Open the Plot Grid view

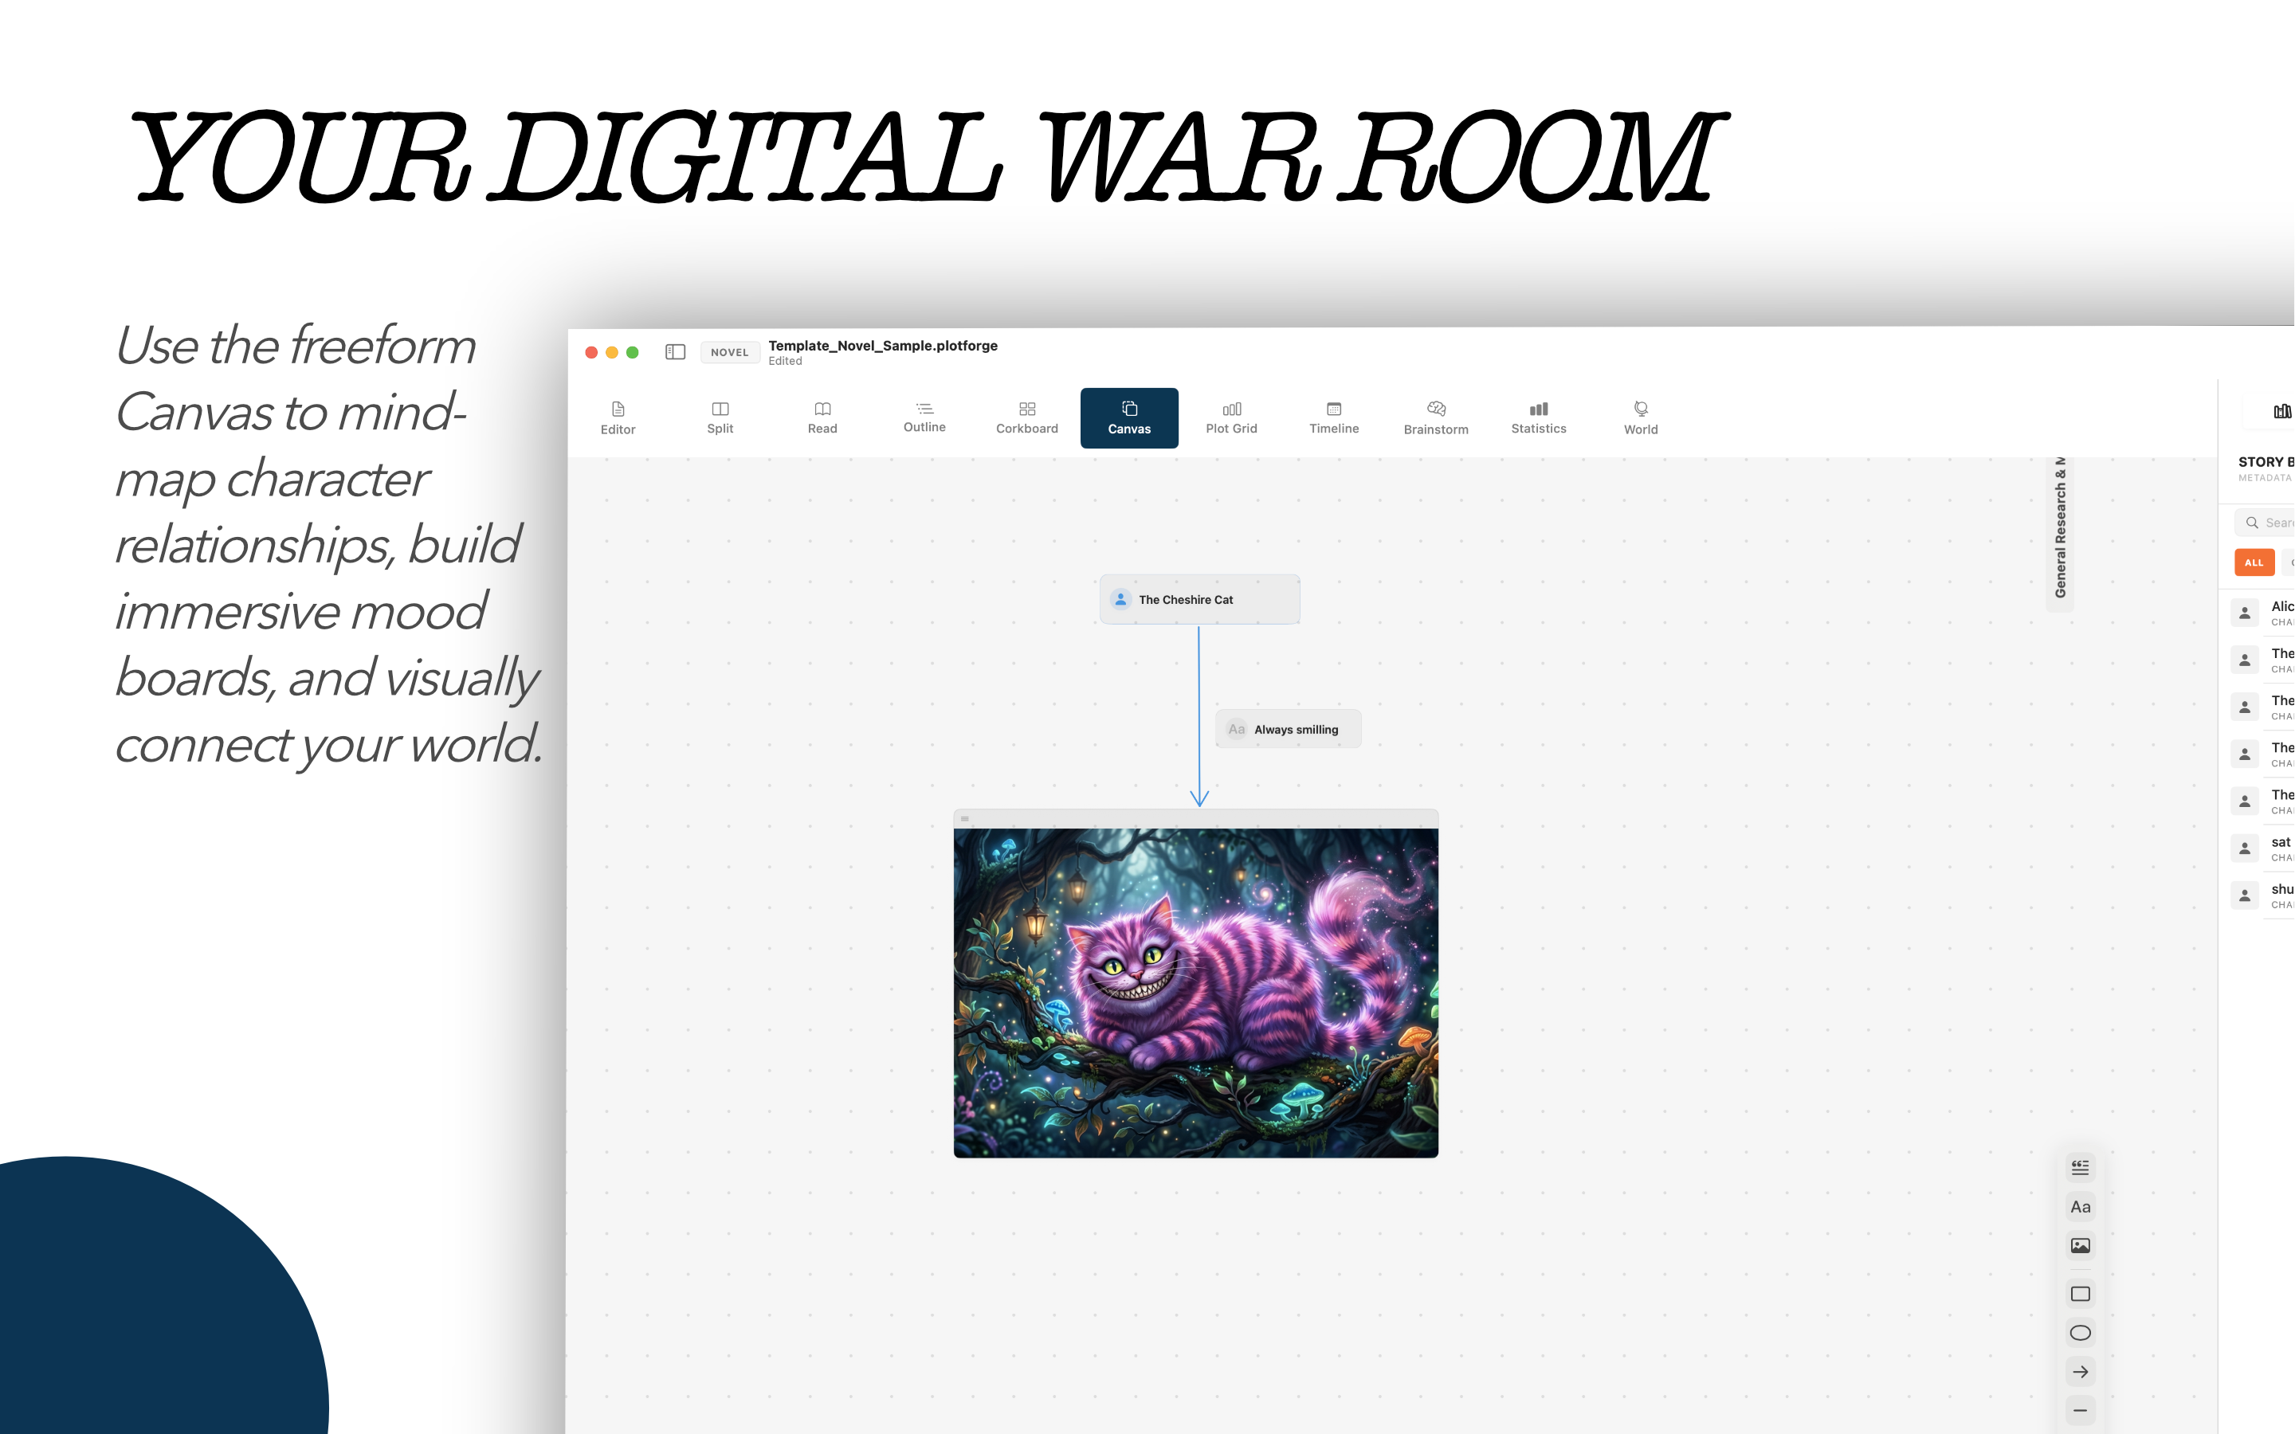1231,418
